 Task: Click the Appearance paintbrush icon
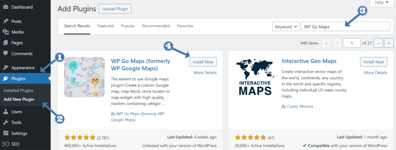[6, 67]
